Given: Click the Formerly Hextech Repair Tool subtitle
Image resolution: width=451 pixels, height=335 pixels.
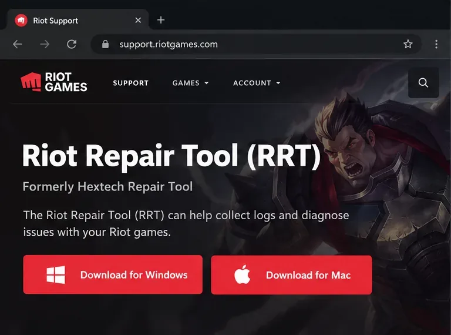Looking at the screenshot, I should 107,186.
